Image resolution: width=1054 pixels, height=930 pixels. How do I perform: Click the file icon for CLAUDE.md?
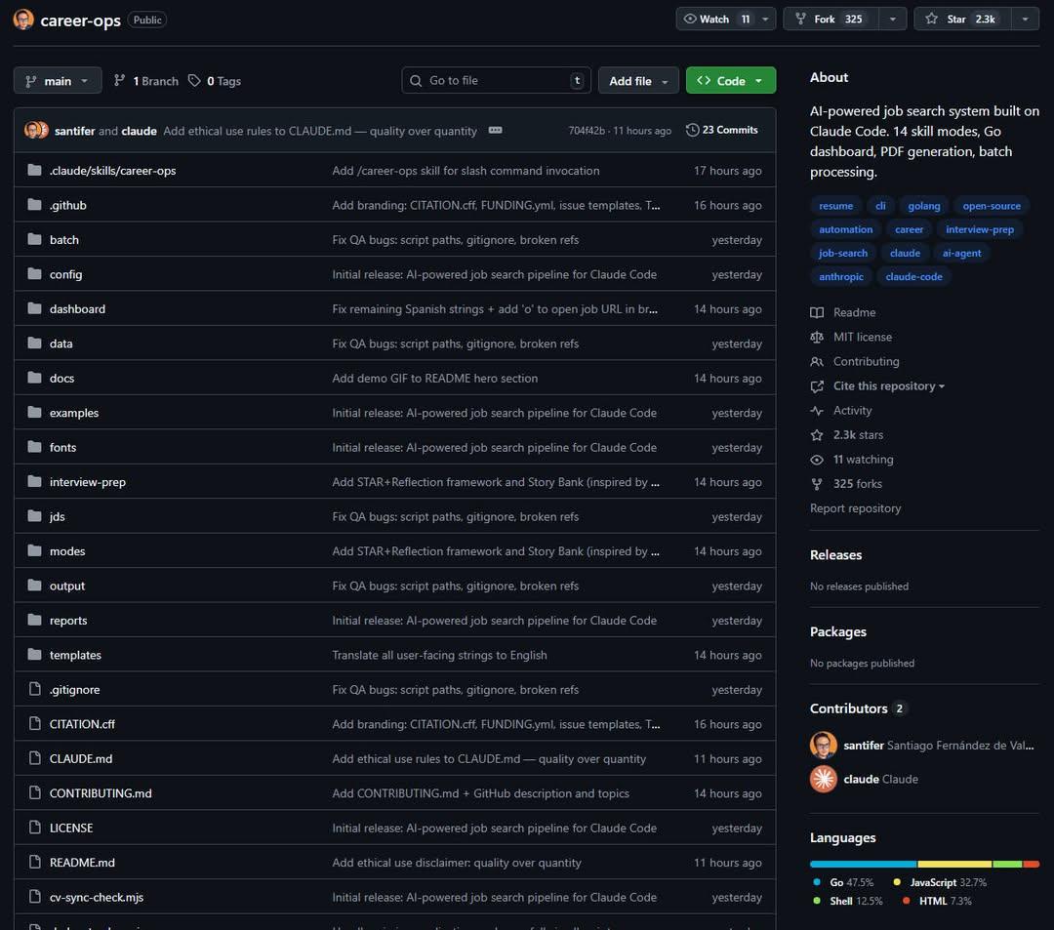[x=34, y=758]
